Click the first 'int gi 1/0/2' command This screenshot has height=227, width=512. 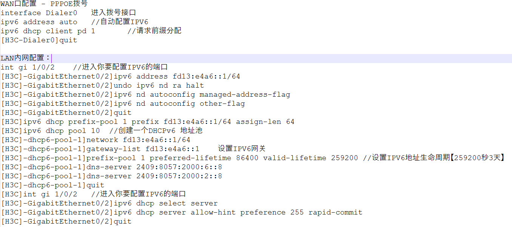[x=28, y=67]
